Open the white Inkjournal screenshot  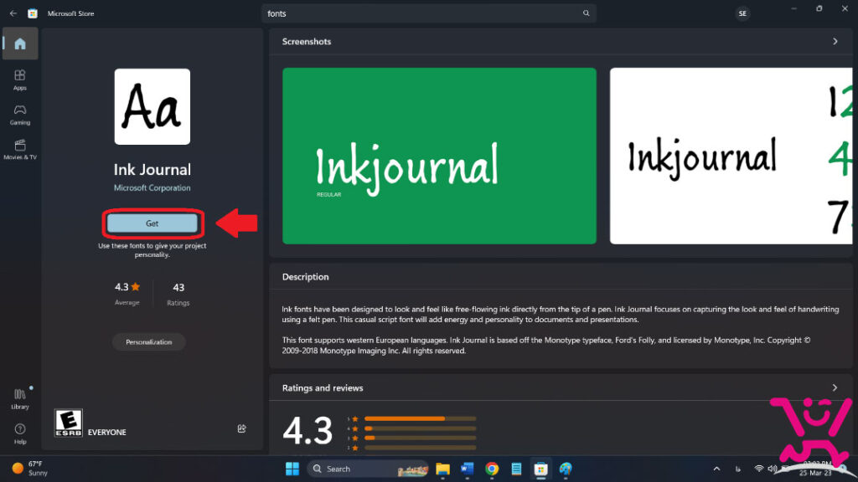click(x=731, y=156)
